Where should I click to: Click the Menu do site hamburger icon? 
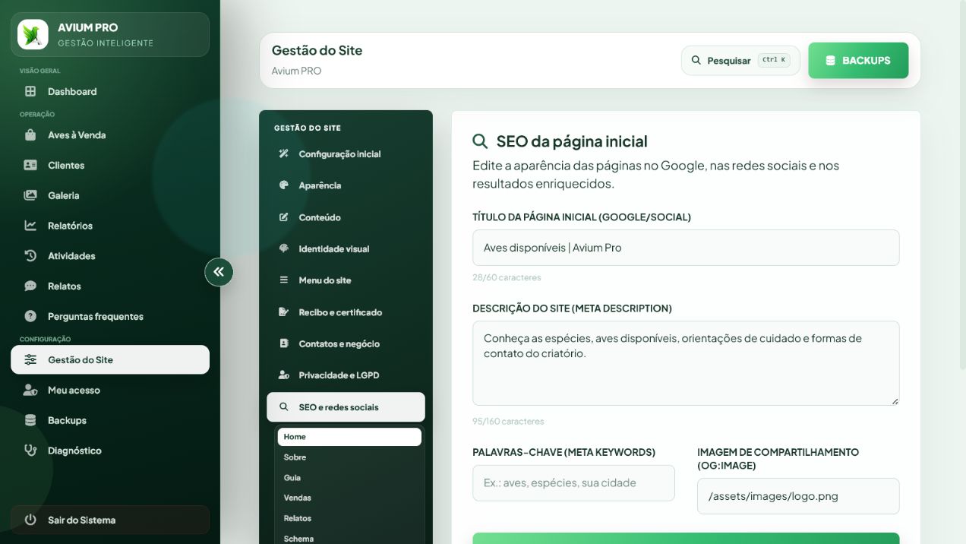pyautogui.click(x=284, y=280)
